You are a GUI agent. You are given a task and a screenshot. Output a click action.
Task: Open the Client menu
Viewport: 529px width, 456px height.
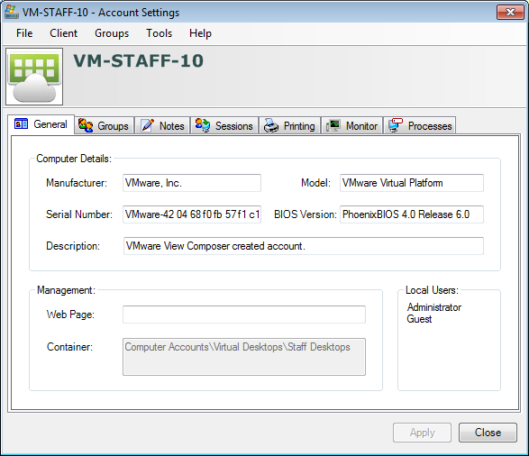(x=63, y=33)
